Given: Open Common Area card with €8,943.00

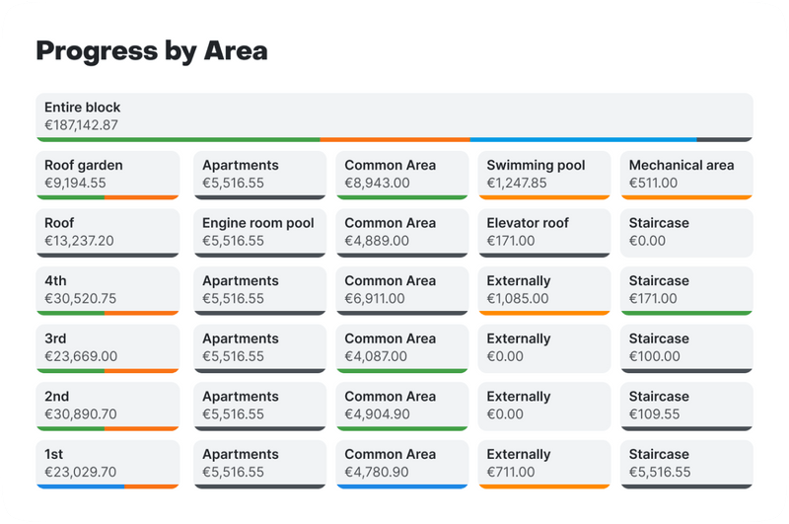Looking at the screenshot, I should point(401,175).
